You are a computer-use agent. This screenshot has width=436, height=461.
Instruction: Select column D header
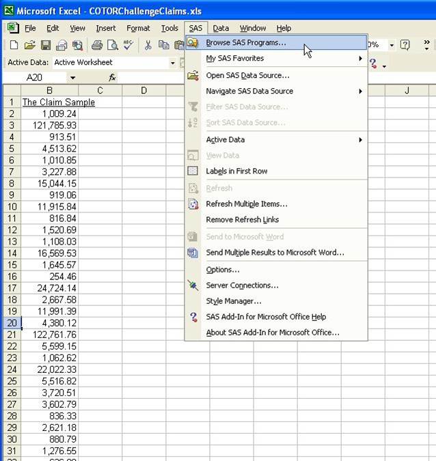click(x=144, y=91)
